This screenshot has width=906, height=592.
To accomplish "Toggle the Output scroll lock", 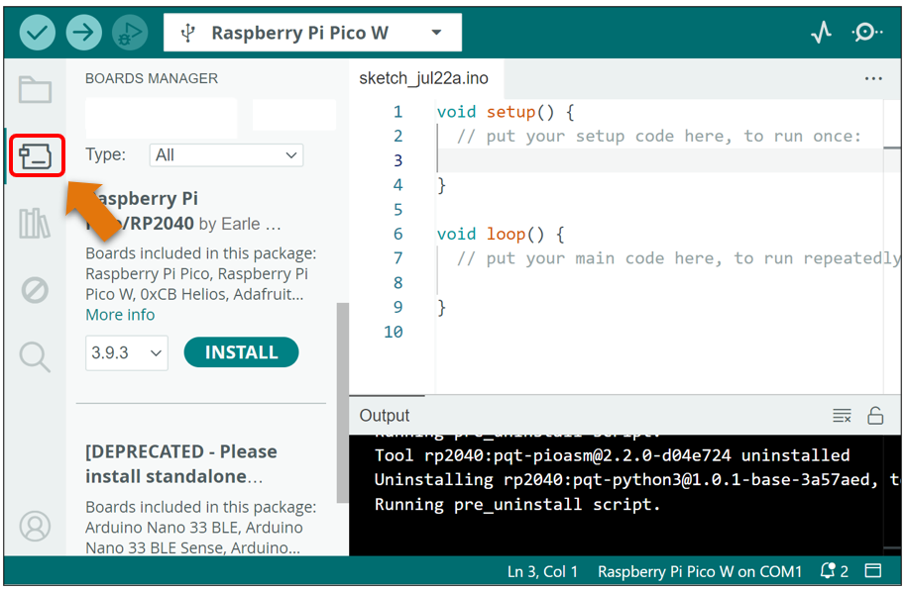I will tap(875, 416).
